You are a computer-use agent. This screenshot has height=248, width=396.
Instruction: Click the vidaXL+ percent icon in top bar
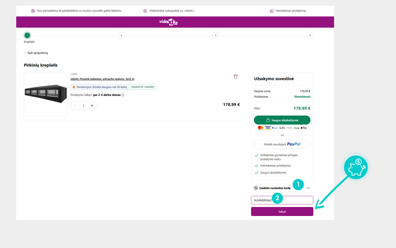(x=145, y=11)
